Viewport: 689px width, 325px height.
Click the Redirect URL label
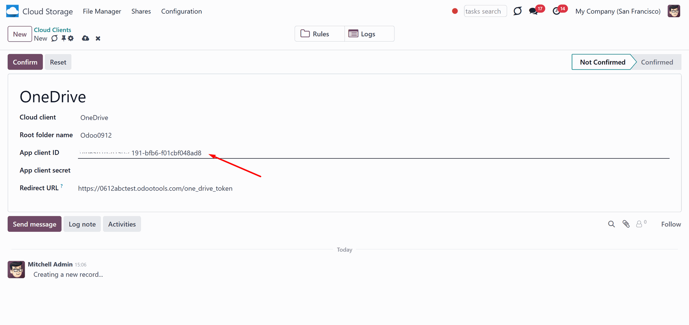coord(39,188)
